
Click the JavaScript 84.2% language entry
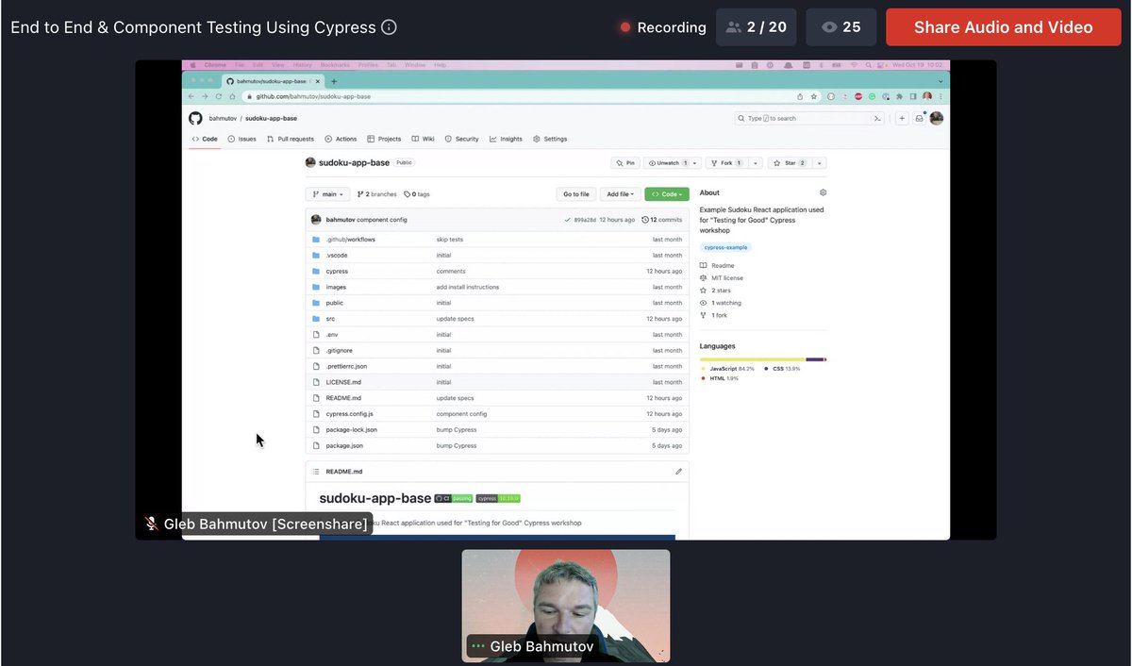[x=728, y=369]
